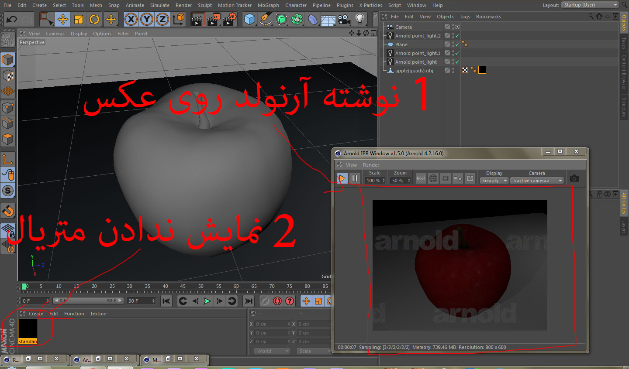Viewport: 629px width, 369px height.
Task: Pause the Arnold IPR render
Action: (355, 178)
